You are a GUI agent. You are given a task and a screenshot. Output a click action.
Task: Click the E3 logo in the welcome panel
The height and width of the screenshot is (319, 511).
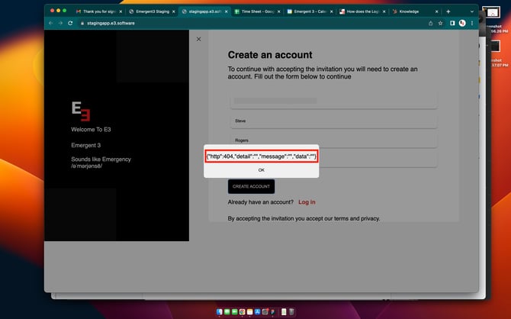click(x=81, y=112)
